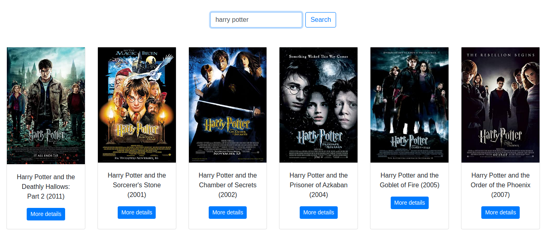Screen dimensions: 546x235
Task: Click More details under Goblet of Fire
Action: tap(409, 203)
